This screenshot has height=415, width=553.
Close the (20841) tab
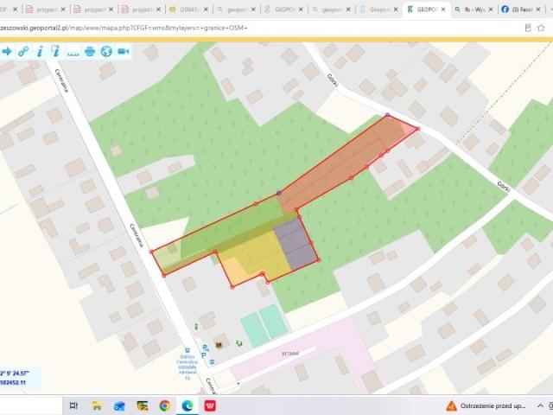pyautogui.click(x=206, y=10)
